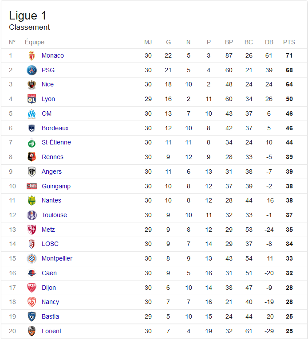Click the Guingamp EAG logo
The height and width of the screenshot is (339, 308).
coord(32,186)
